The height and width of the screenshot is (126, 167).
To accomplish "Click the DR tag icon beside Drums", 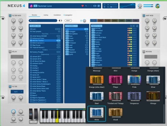I will tap(67, 40).
